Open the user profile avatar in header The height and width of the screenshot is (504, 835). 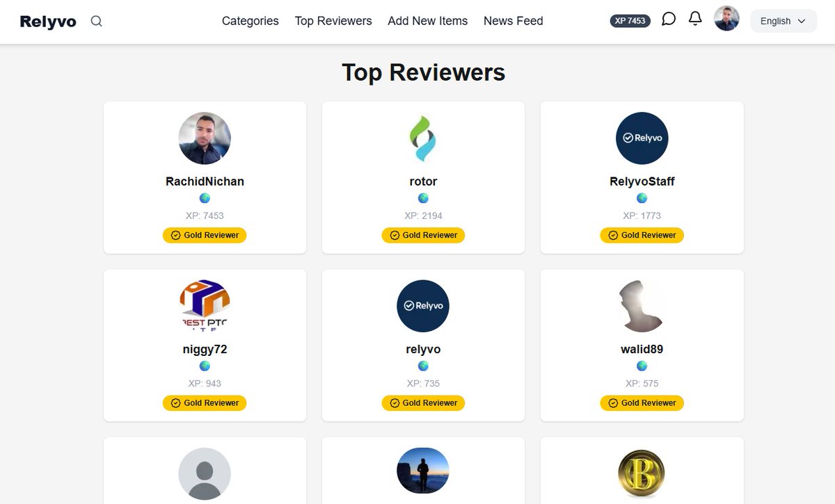tap(726, 19)
